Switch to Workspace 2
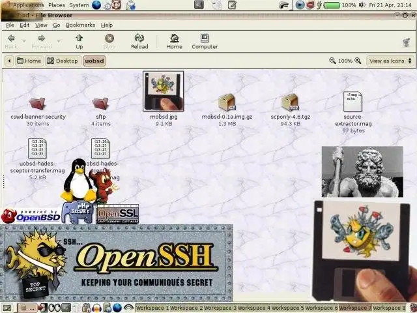Screen dimensions: 417x313 [x=186, y=308]
